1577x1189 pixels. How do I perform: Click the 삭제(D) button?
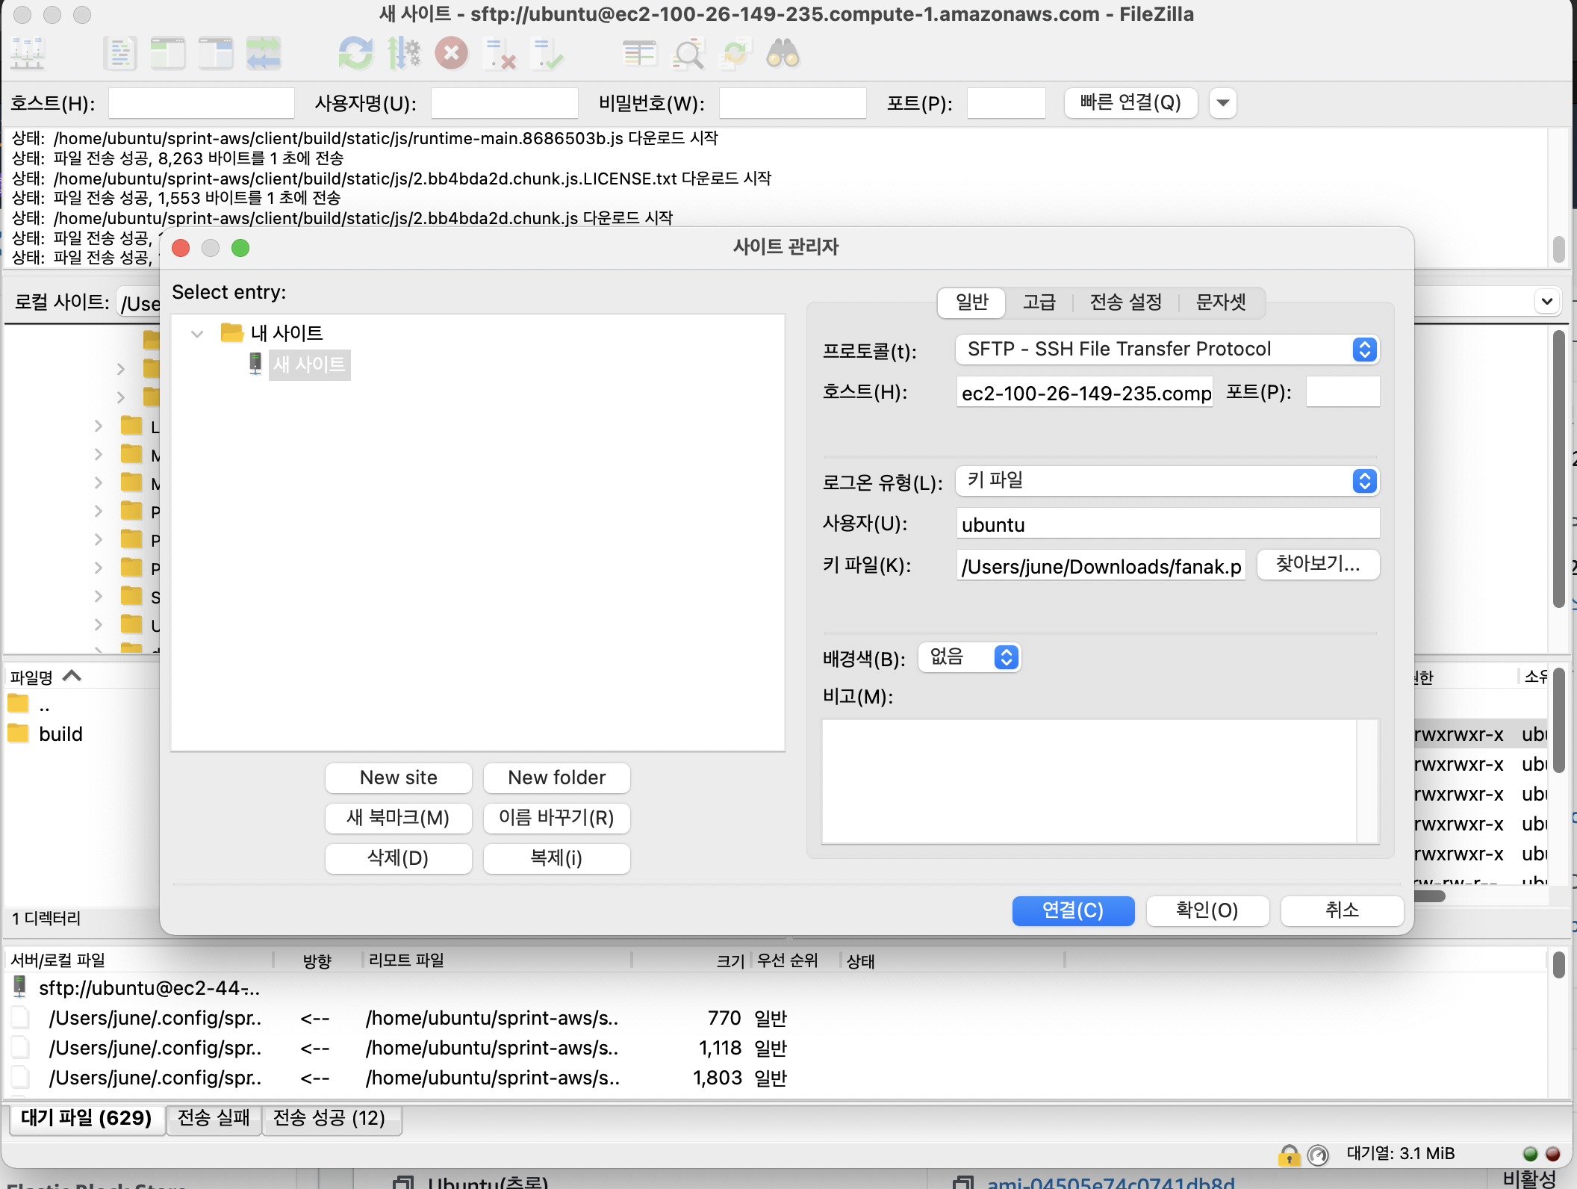coord(399,858)
